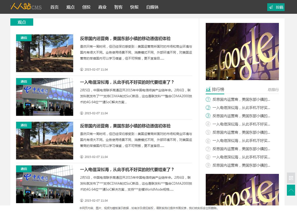The height and width of the screenshot is (211, 297).
Task: Open the 首页 nav menu item
Action: pyautogui.click(x=55, y=7)
